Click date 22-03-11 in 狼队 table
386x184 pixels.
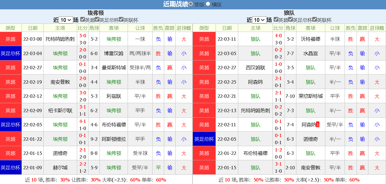[227, 39]
